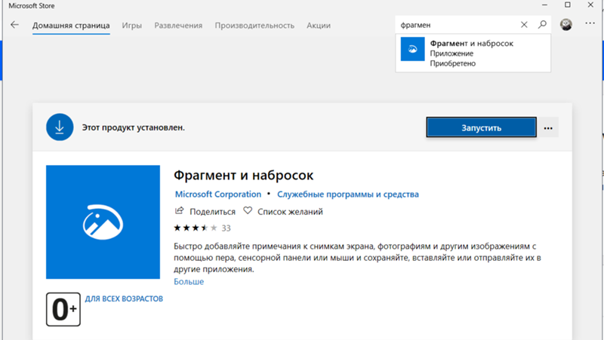Click the blue download status icon
Image resolution: width=604 pixels, height=340 pixels.
(x=60, y=127)
